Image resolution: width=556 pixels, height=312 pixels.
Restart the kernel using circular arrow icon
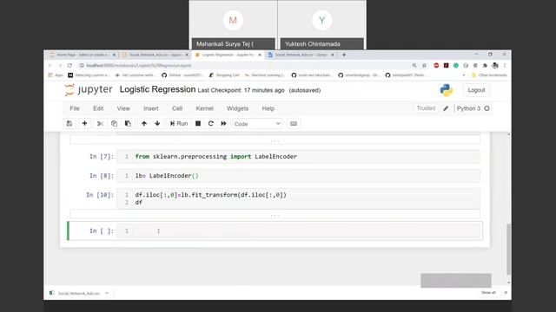coord(211,123)
